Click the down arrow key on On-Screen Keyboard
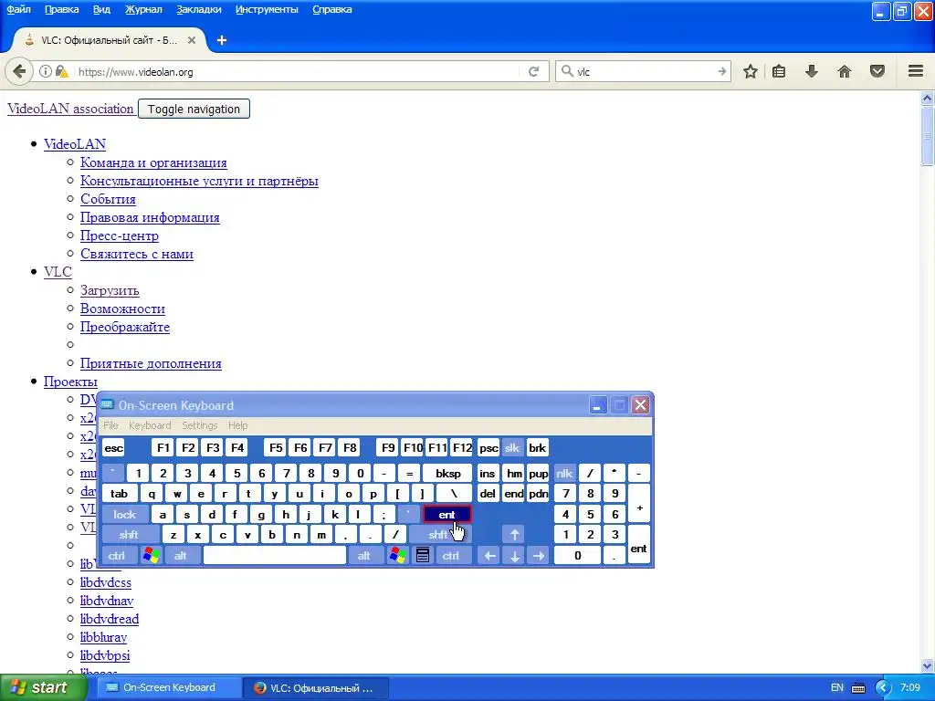 [x=514, y=556]
